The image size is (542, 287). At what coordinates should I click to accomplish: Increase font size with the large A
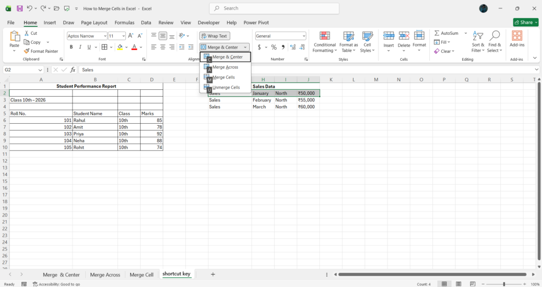coord(131,35)
